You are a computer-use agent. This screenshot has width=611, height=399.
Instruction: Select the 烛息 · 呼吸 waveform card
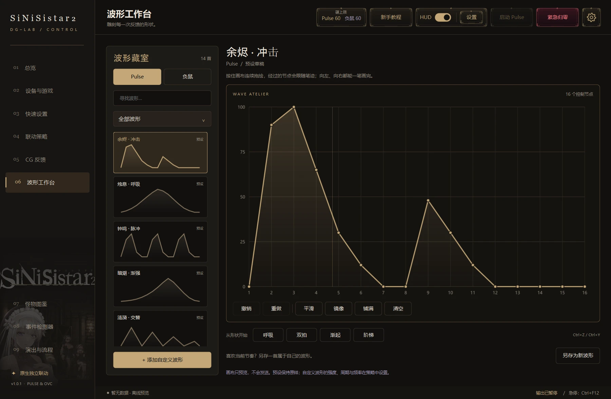pos(160,197)
